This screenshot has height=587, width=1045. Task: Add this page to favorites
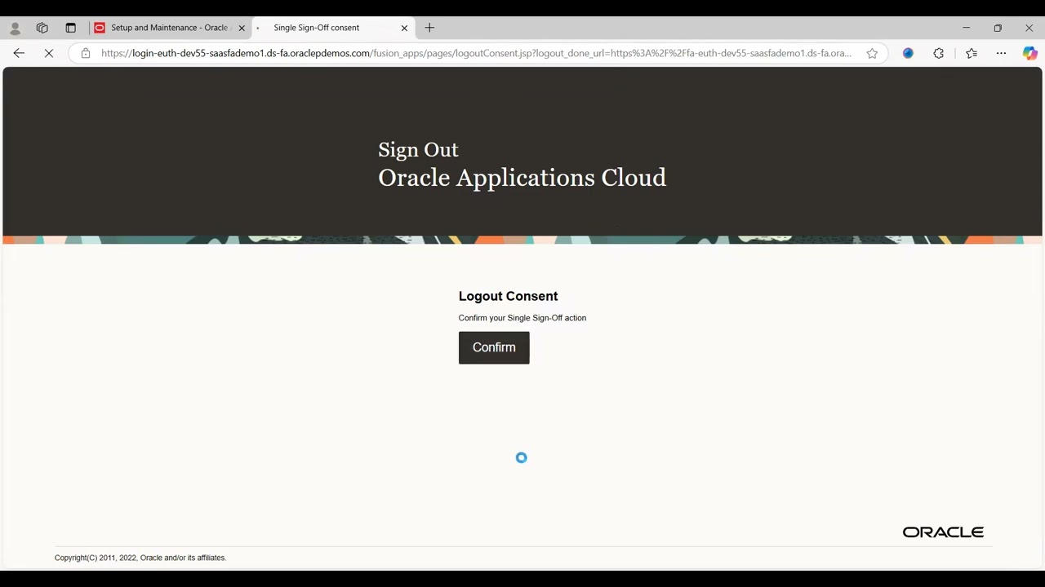(x=872, y=53)
